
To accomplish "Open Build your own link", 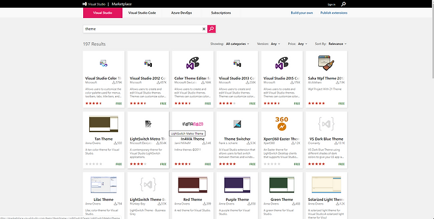I will pos(302,13).
